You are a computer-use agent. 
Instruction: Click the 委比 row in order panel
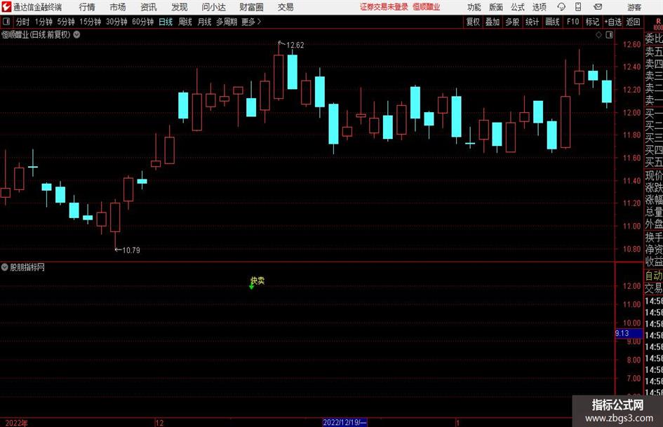coord(654,39)
